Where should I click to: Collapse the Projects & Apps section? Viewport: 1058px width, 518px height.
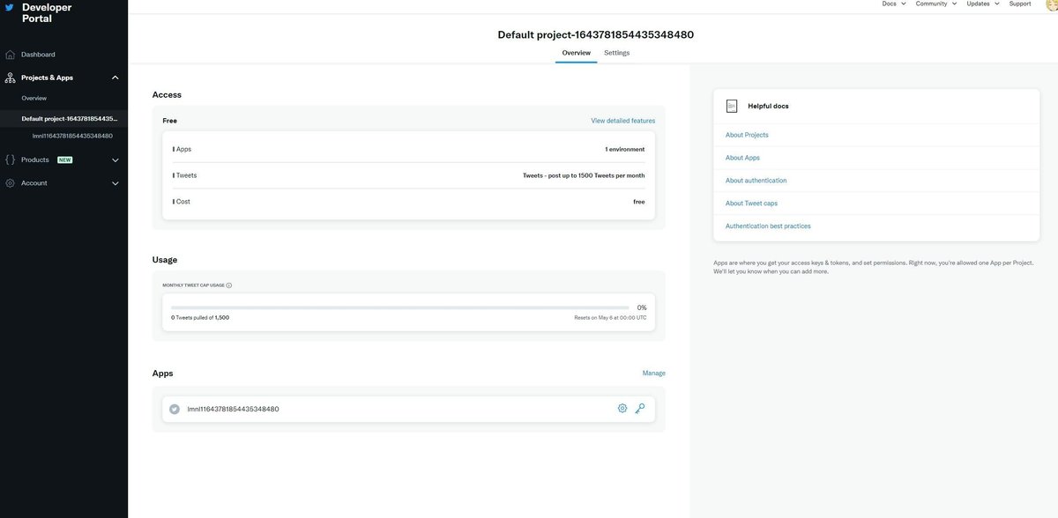point(115,78)
